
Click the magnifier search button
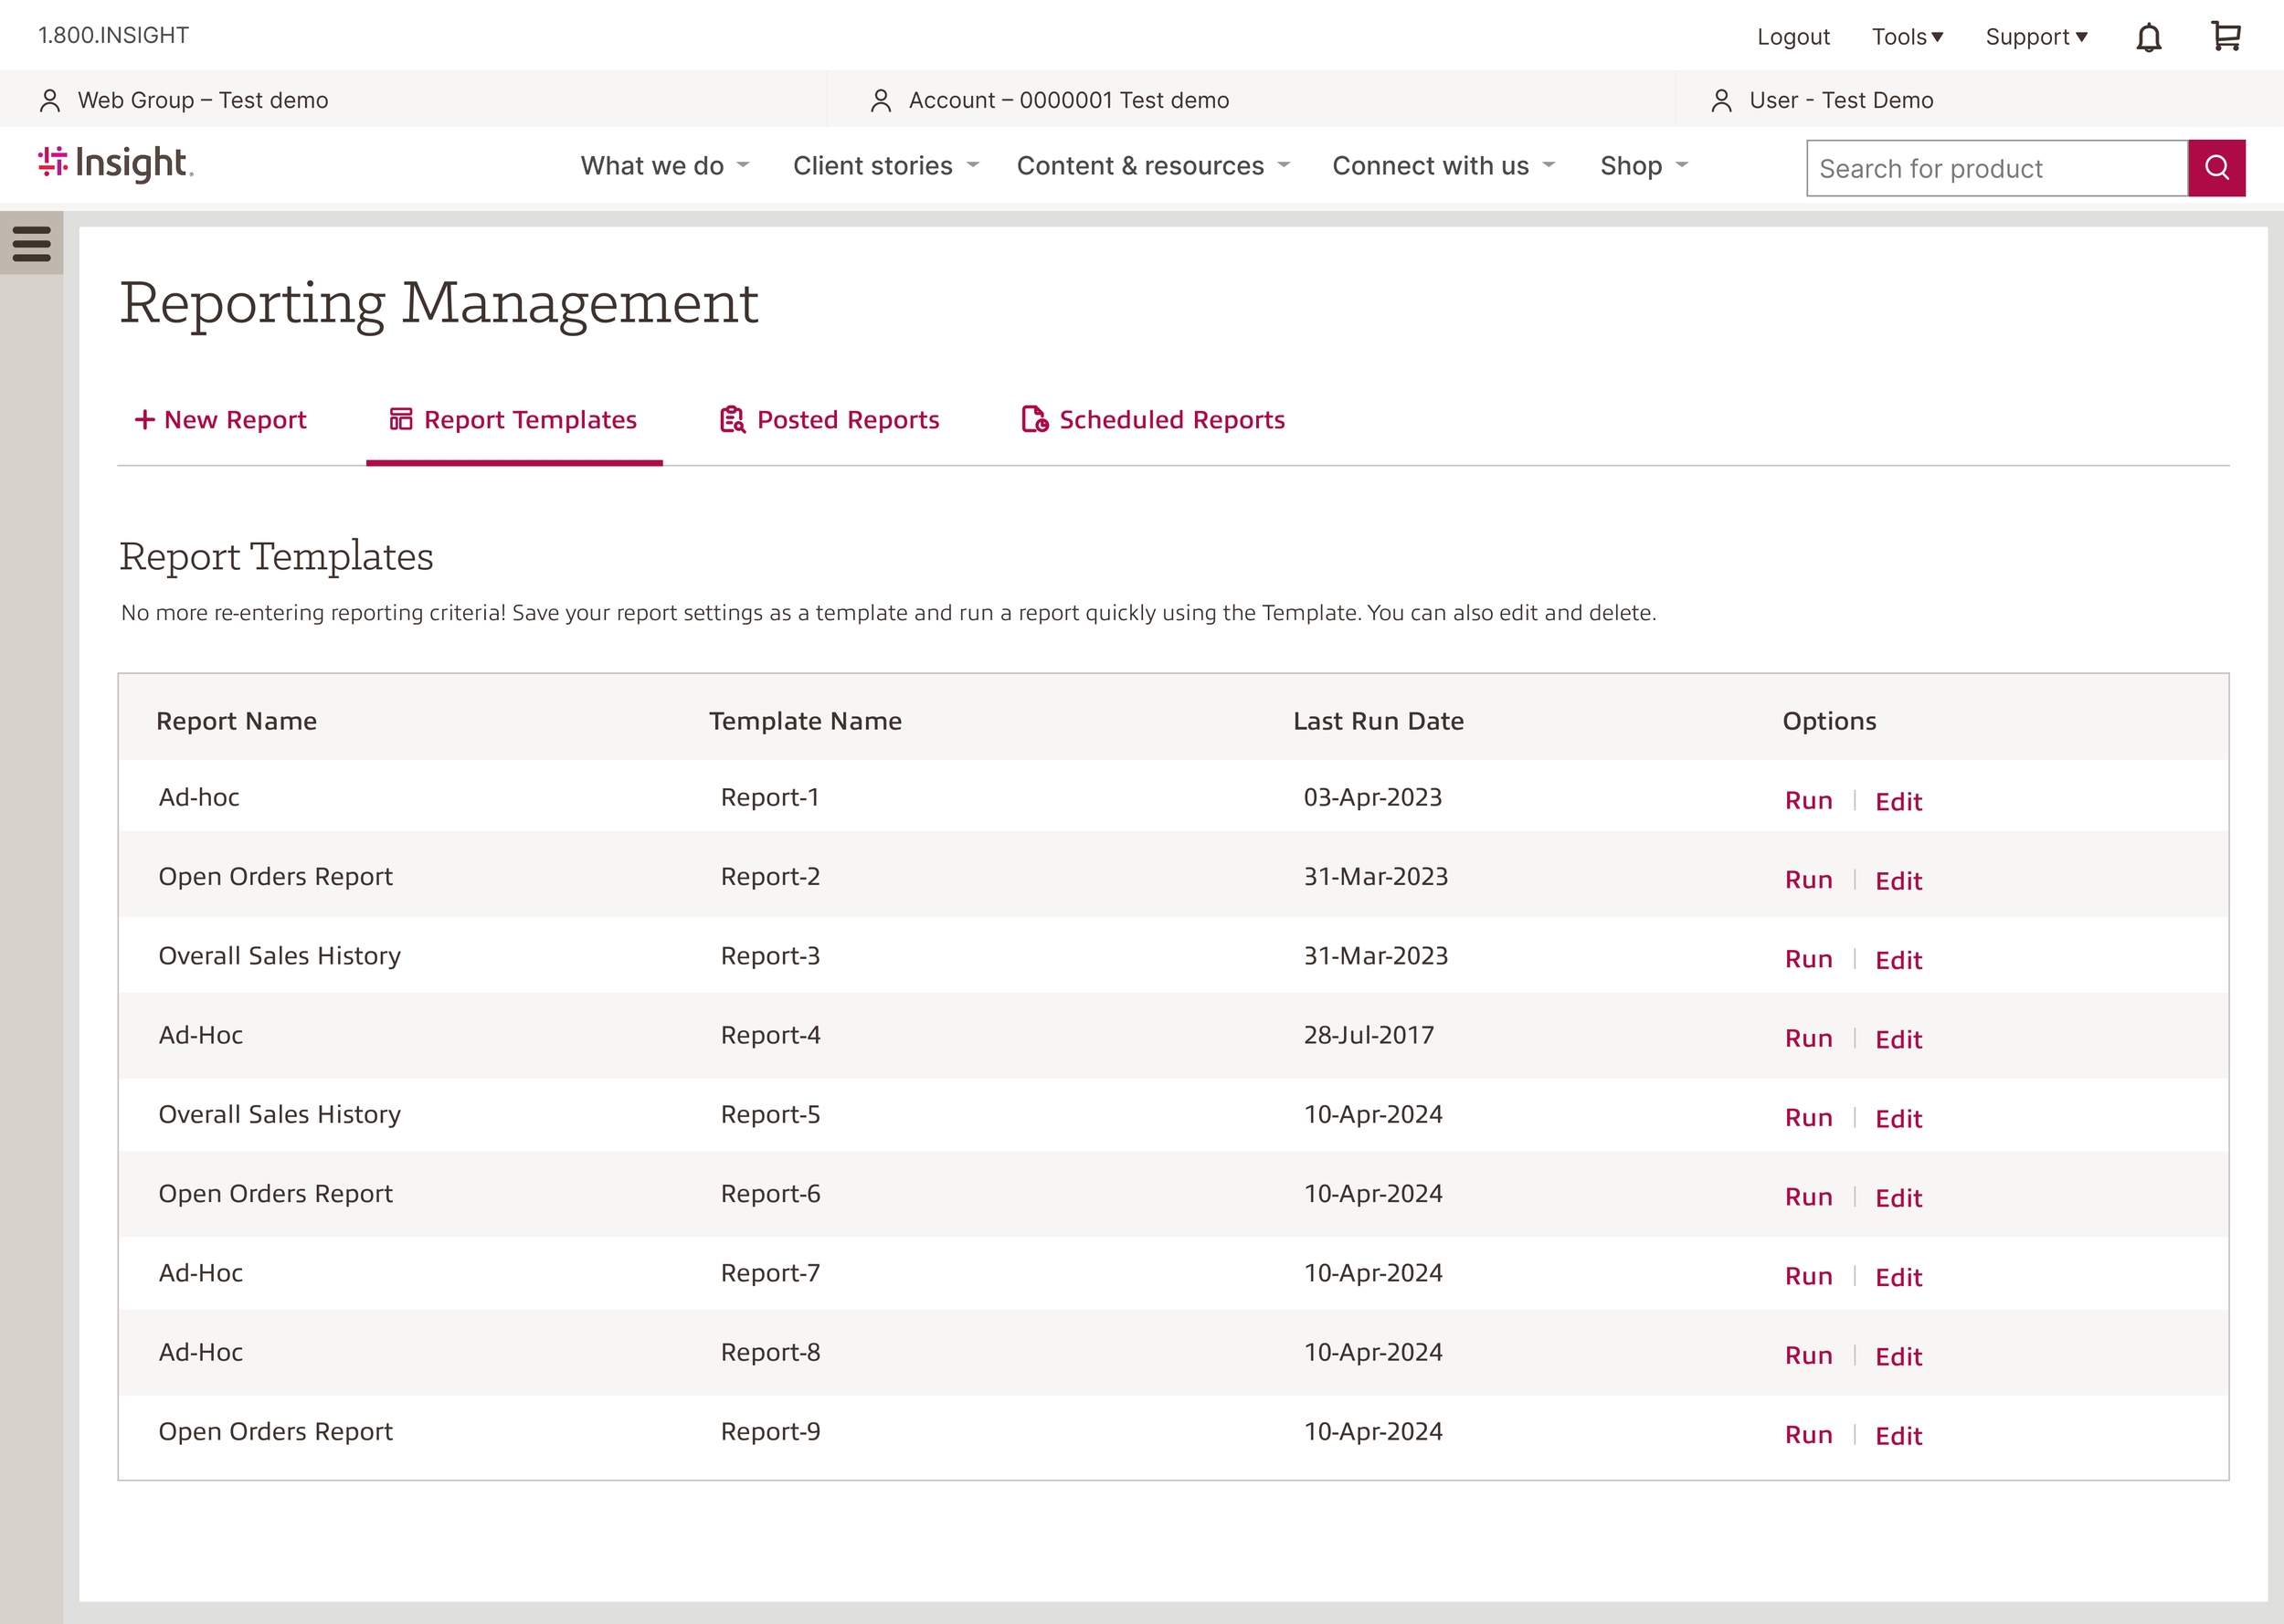2216,168
